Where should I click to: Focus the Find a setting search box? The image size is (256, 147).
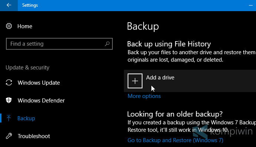(59, 44)
